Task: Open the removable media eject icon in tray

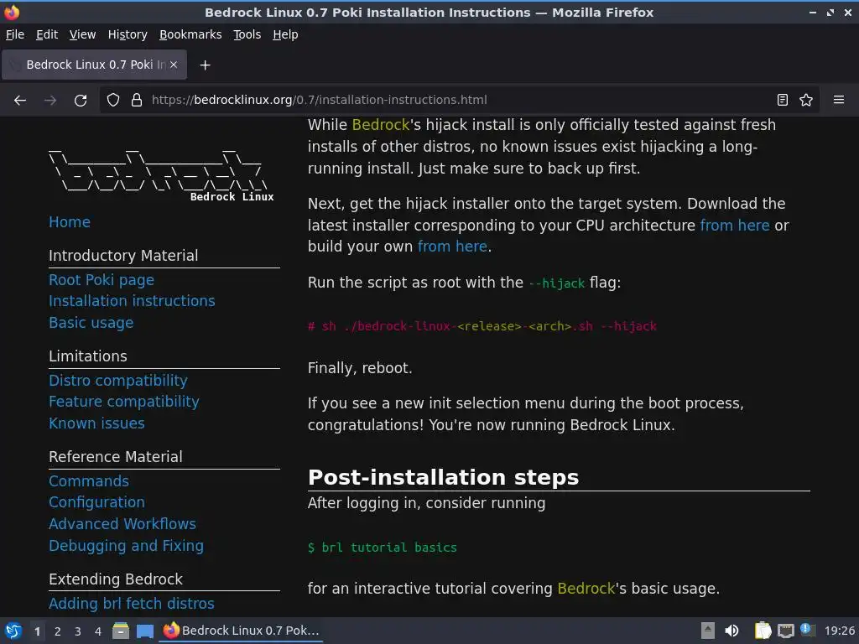Action: [x=708, y=631]
